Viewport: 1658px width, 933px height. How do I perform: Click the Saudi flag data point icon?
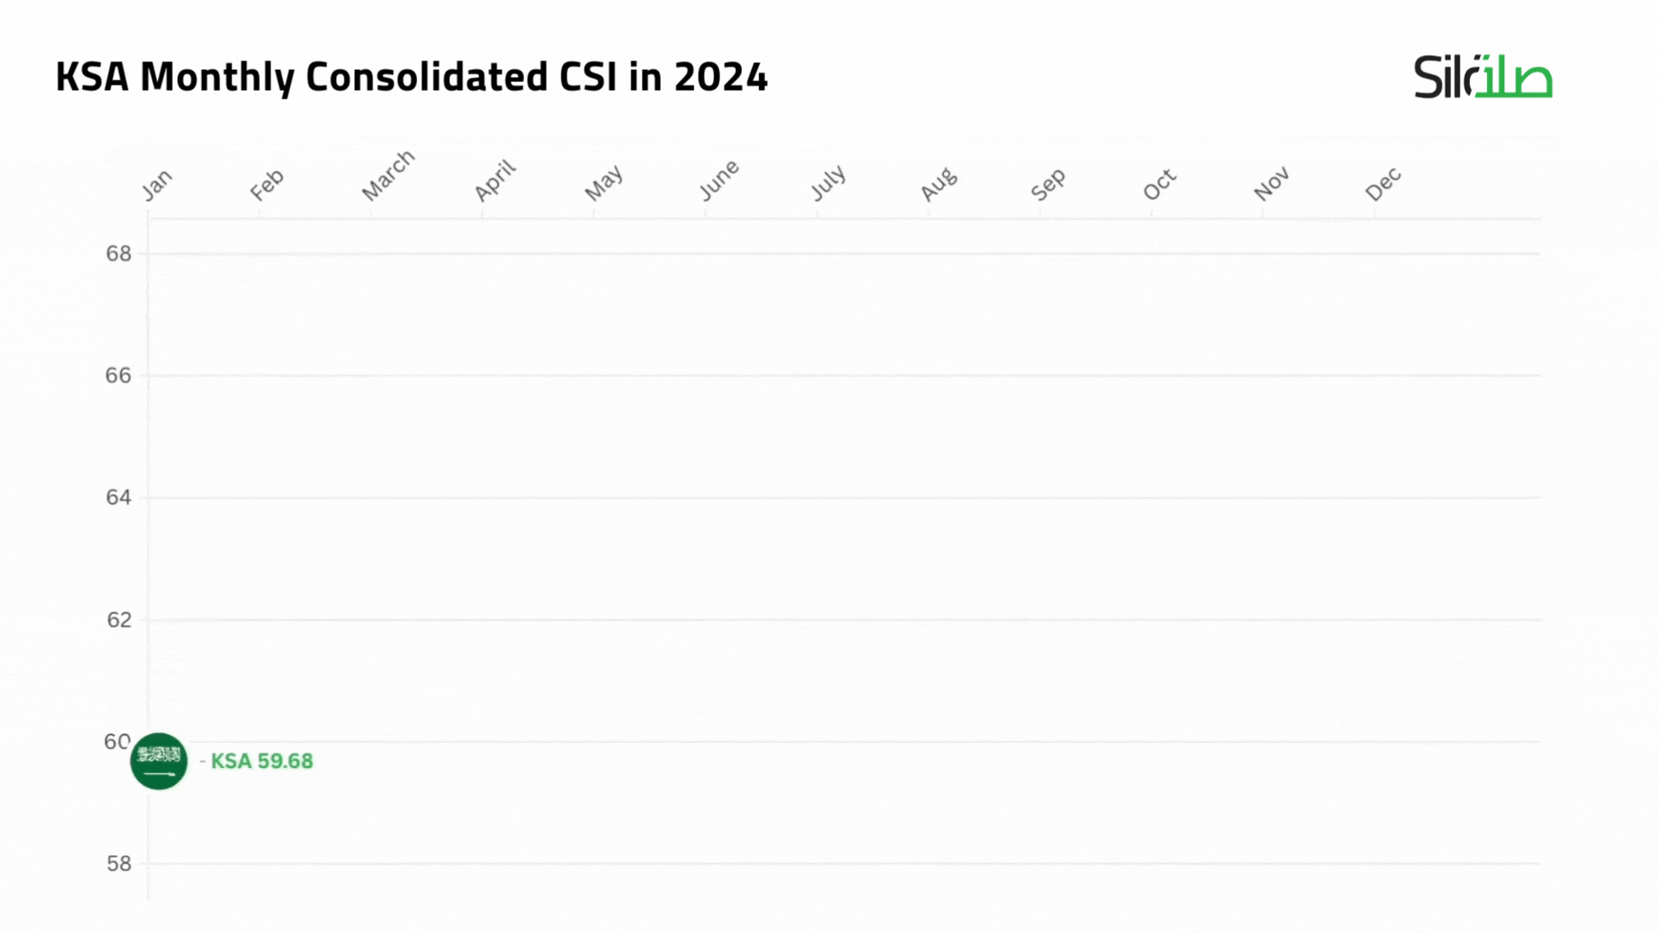coord(159,761)
